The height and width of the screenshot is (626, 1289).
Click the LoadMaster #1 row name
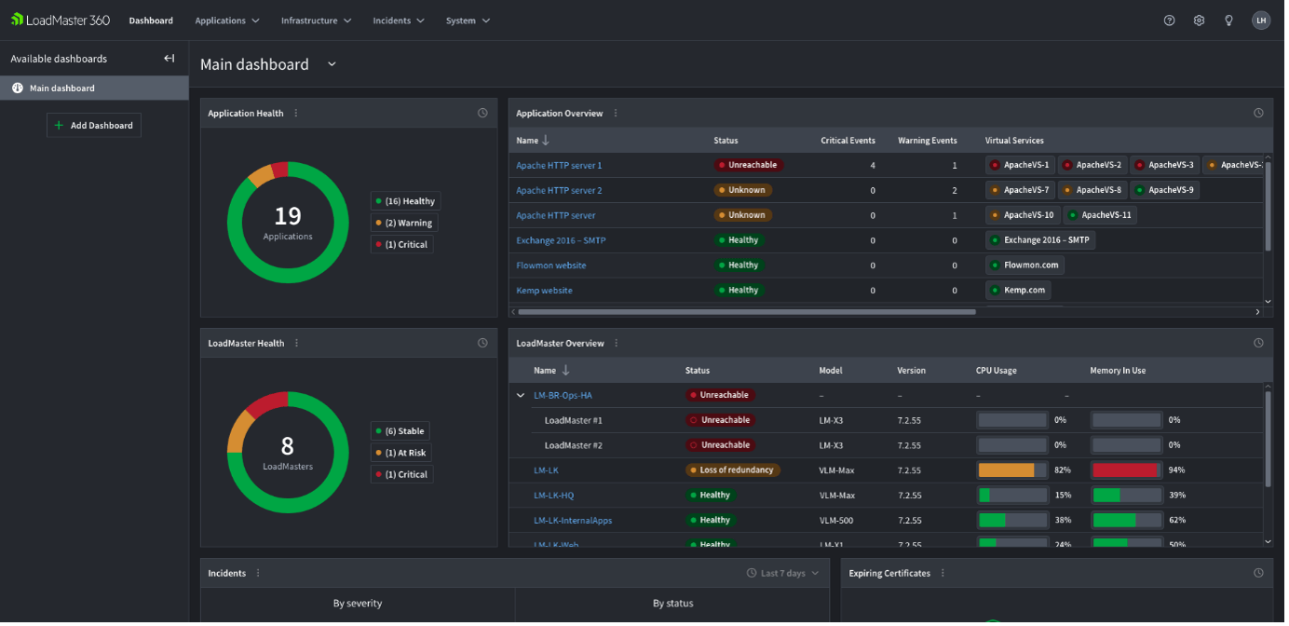pyautogui.click(x=576, y=422)
